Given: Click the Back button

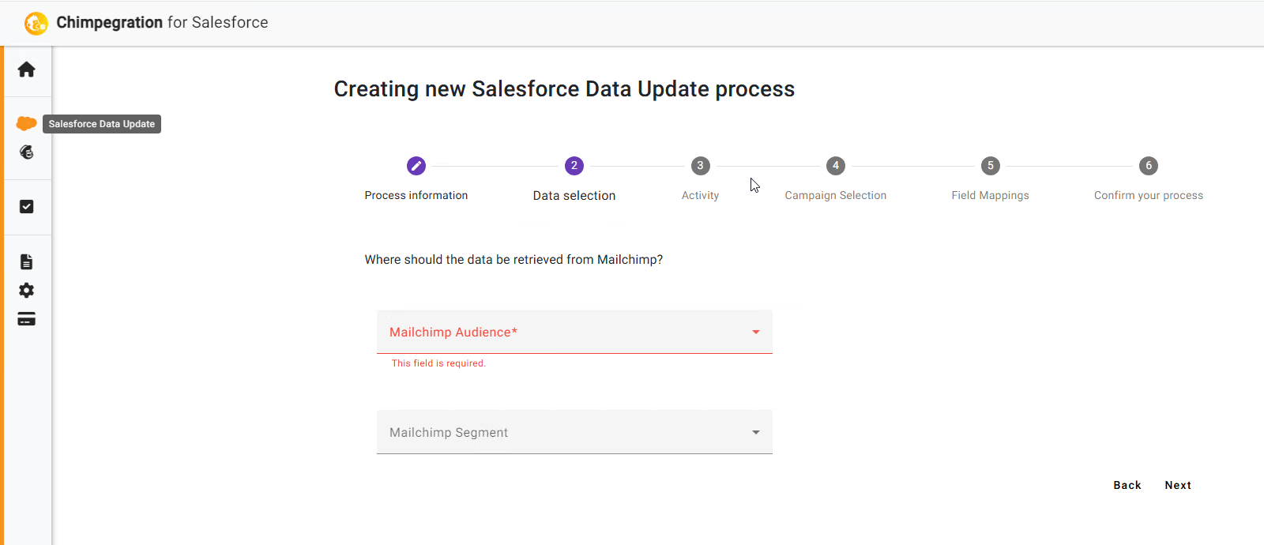Looking at the screenshot, I should coord(1127,485).
